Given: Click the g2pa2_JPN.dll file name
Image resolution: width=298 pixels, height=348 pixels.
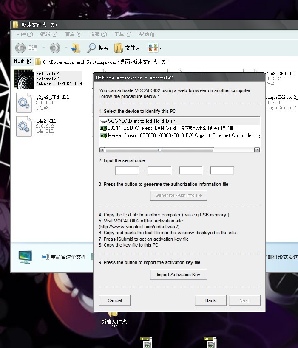Looking at the screenshot, I should [52, 97].
